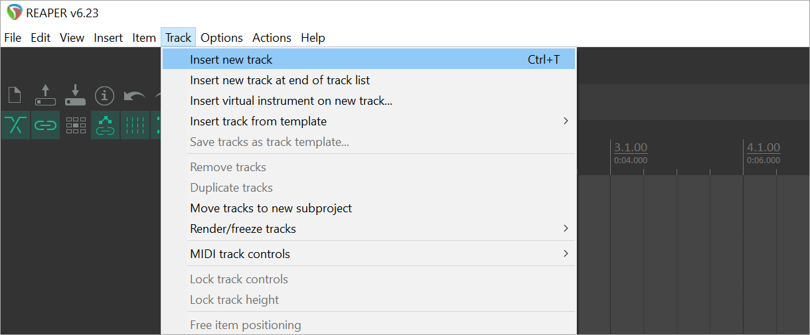Select Move tracks to new subproject
Screen dimensions: 810x335
click(x=271, y=208)
